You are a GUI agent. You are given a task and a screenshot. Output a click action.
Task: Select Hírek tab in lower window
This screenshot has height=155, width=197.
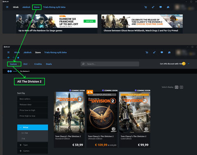point(17,52)
